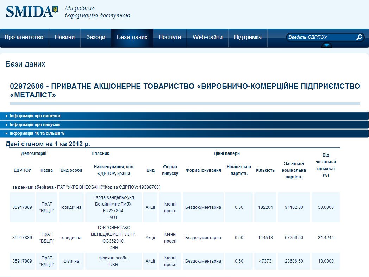Image resolution: width=369 pixels, height=277 pixels.
Task: Click the Власник column group header
Action: (100, 153)
